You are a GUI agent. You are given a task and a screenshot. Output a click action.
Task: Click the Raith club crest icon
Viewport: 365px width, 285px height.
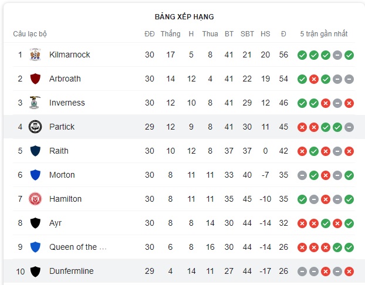[x=35, y=151]
